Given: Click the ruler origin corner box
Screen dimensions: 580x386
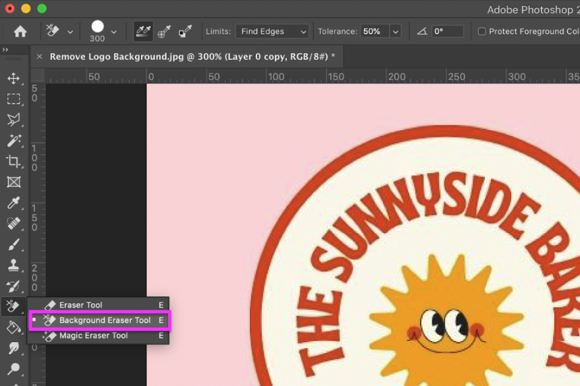Looking at the screenshot, I should tap(38, 75).
